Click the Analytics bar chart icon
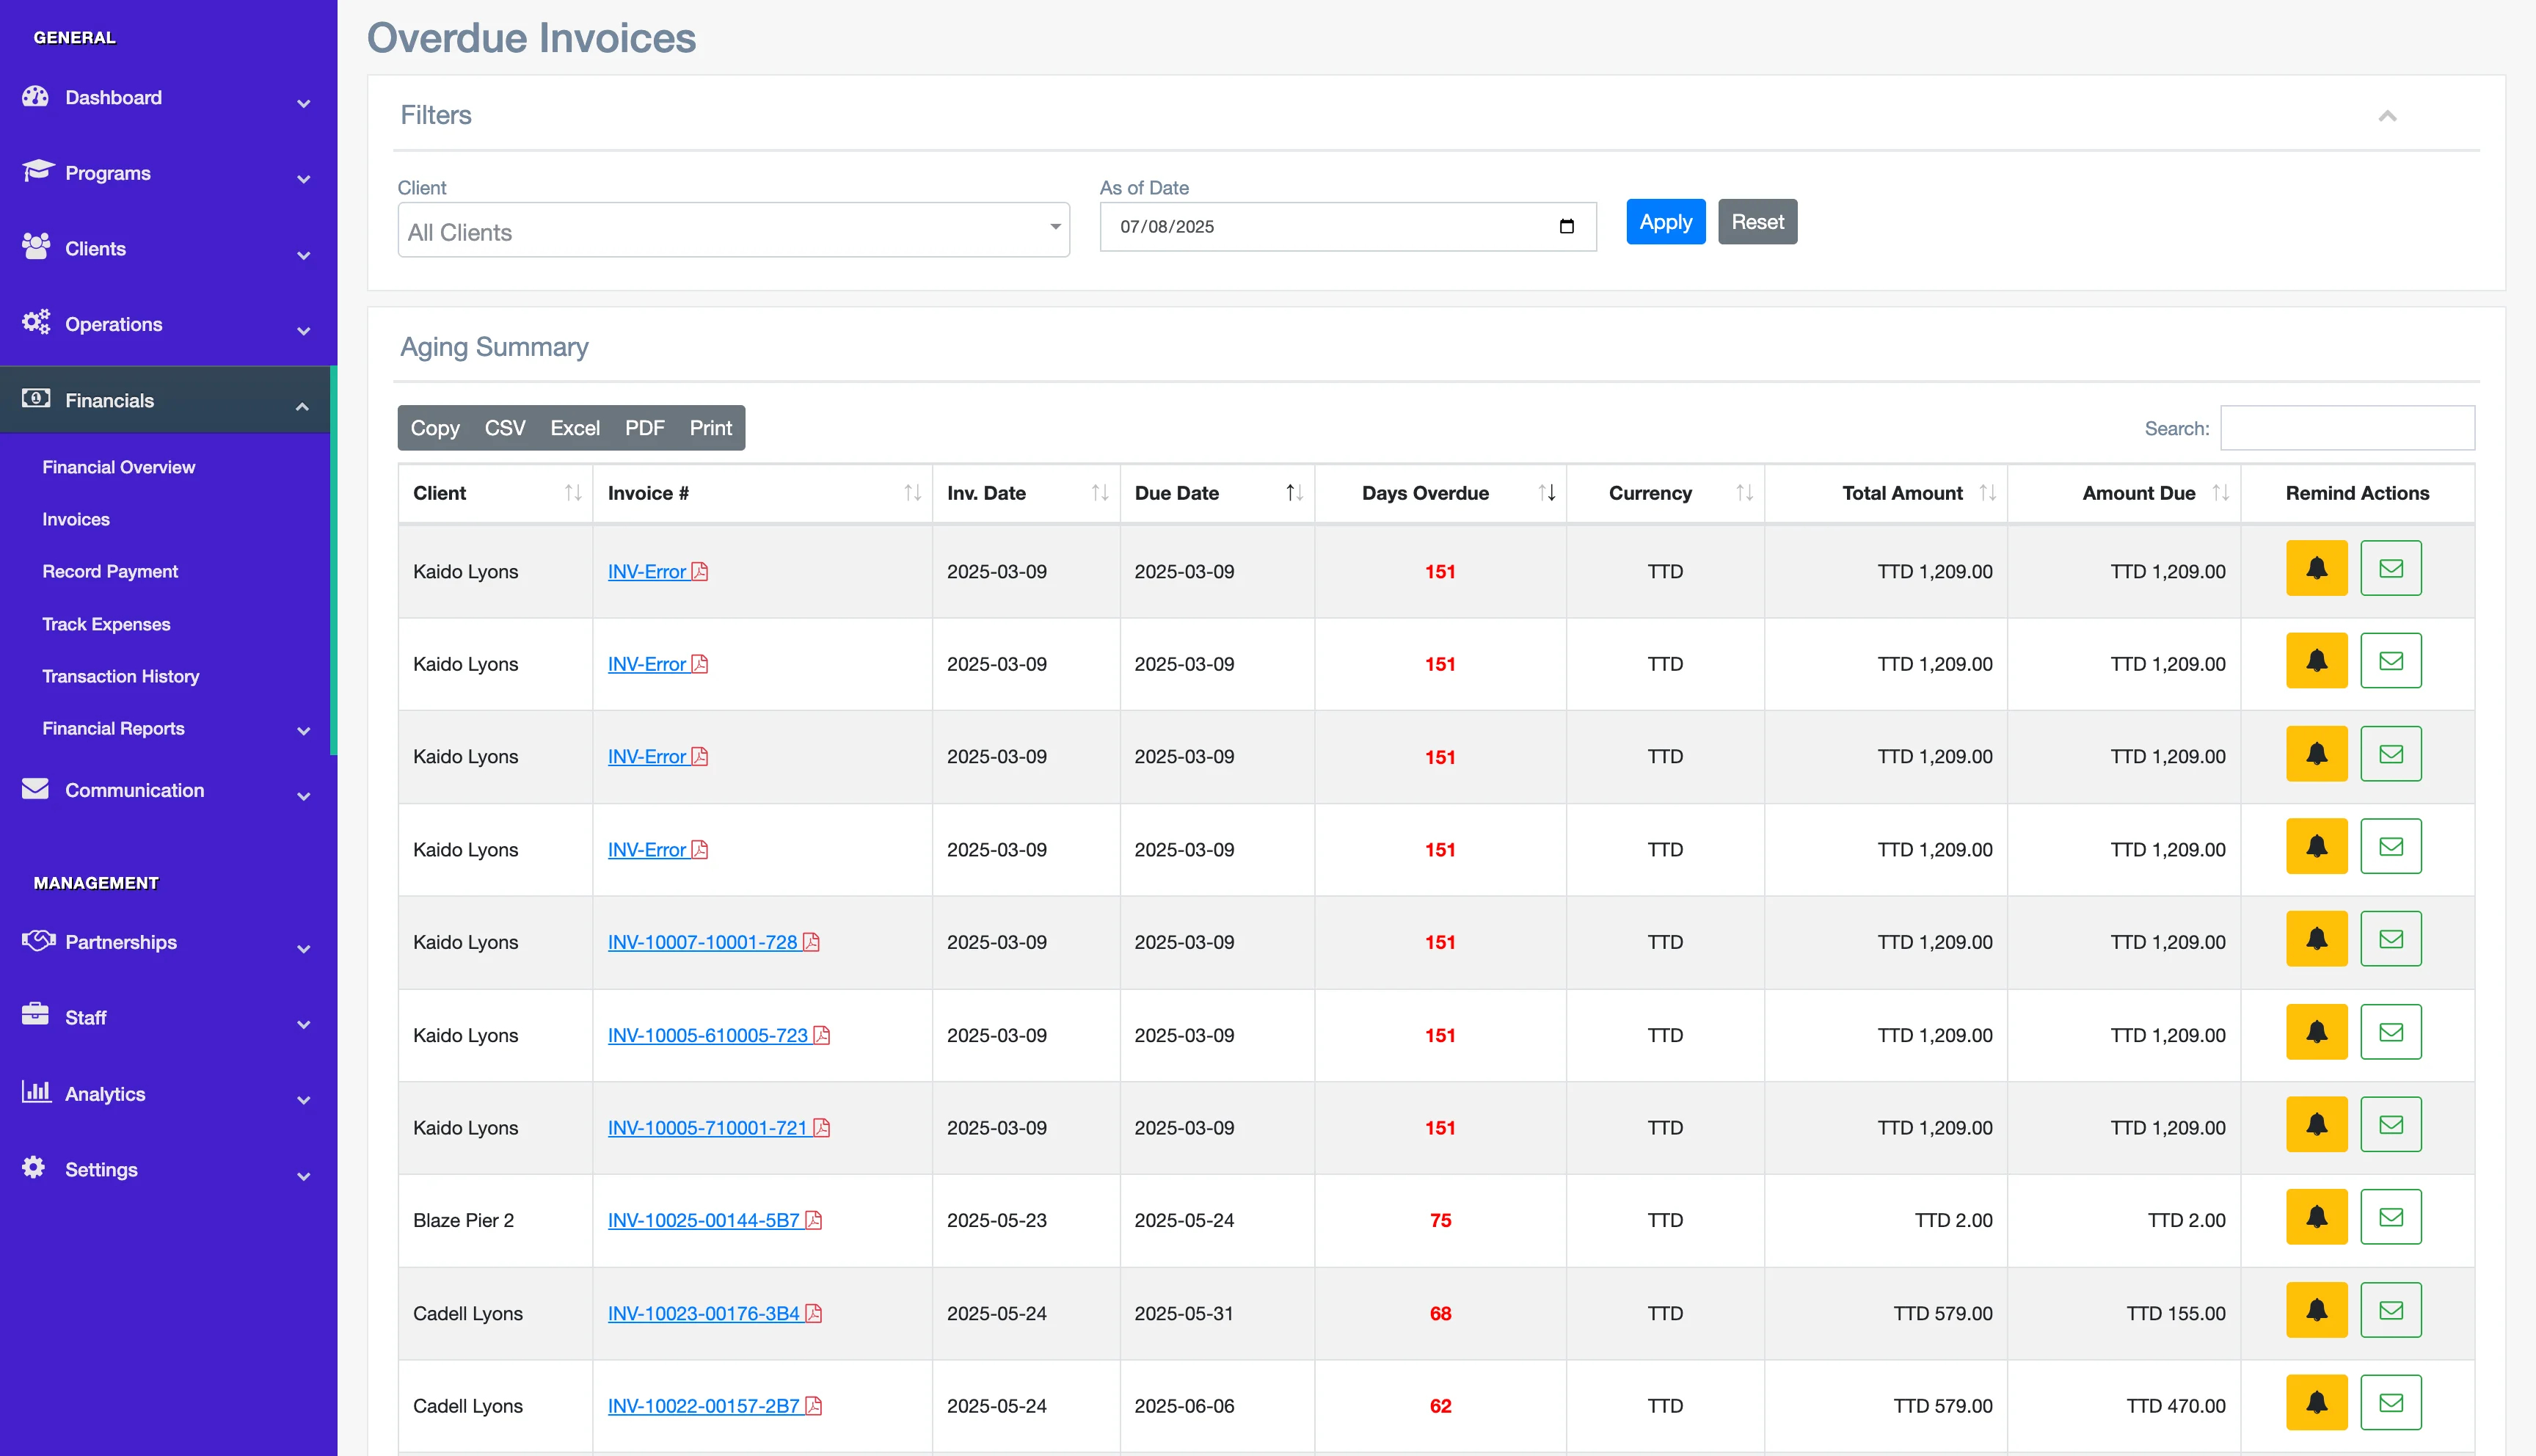 coord(36,1092)
